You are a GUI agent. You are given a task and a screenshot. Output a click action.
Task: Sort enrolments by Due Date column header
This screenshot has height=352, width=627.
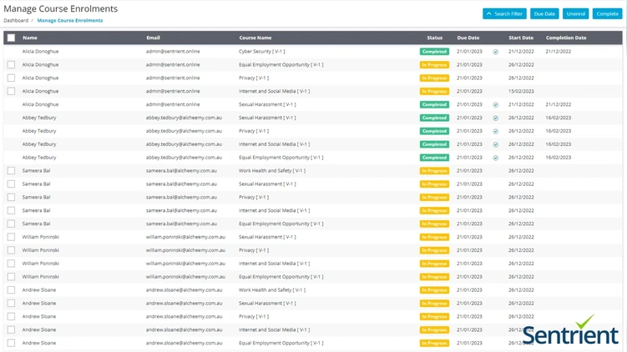point(468,38)
